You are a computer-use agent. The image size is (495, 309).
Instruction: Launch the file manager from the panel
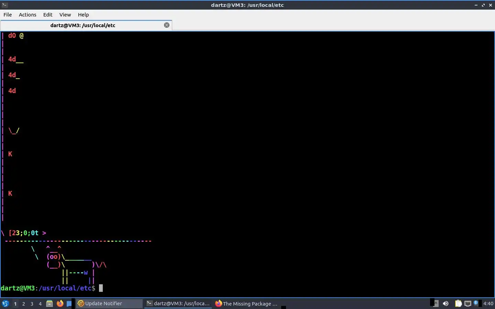click(x=49, y=304)
